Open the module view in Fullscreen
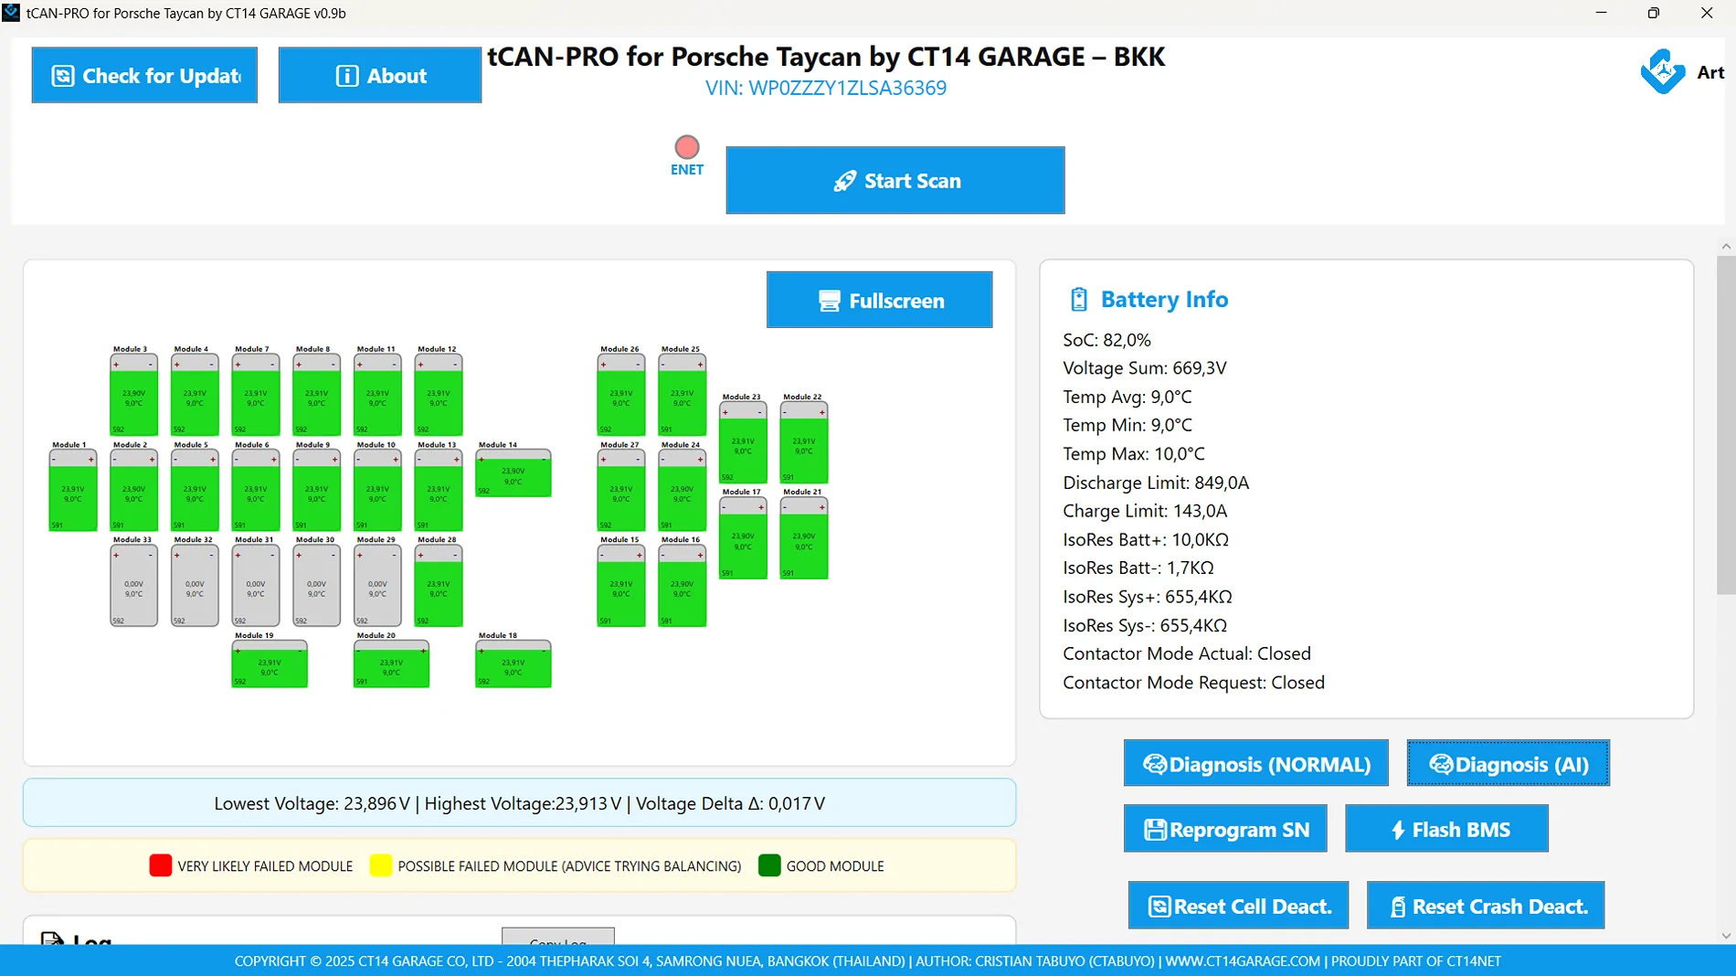Screen dimensions: 1736x976 (x=879, y=300)
